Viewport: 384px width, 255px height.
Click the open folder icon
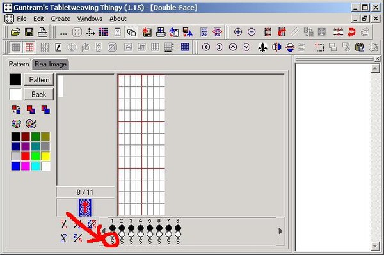tap(15, 32)
